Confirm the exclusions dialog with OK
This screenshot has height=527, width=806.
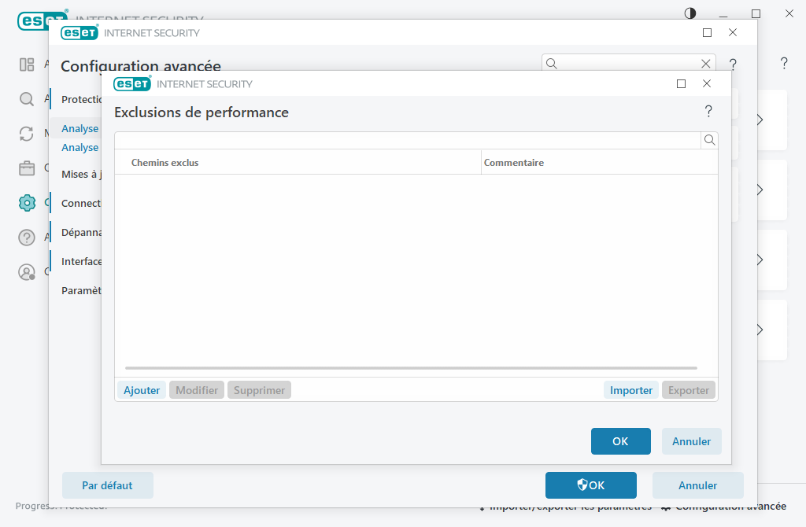coord(620,441)
